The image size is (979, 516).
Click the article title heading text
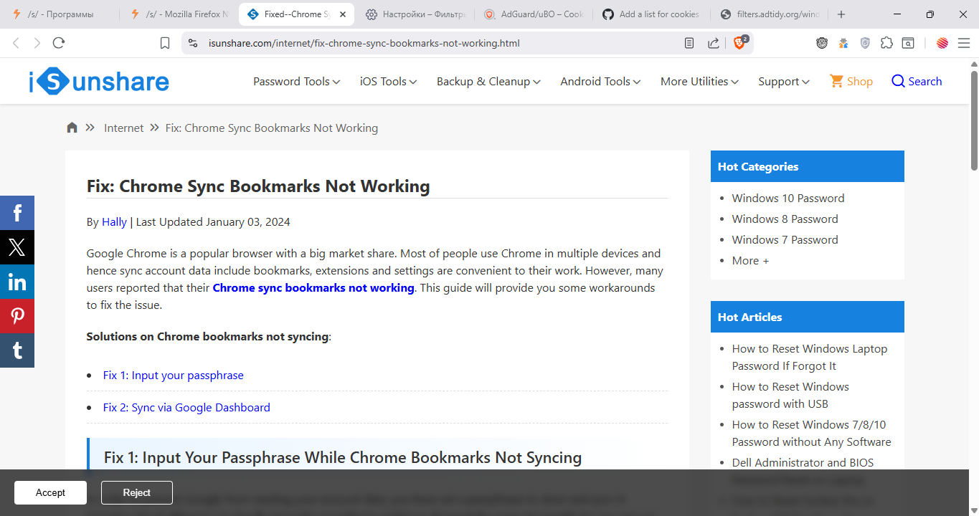pos(258,186)
